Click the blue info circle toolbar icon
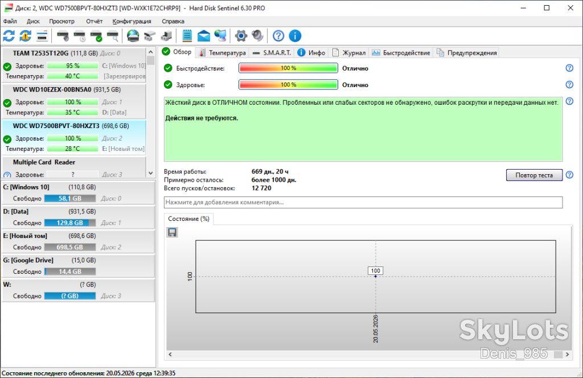Image resolution: width=583 pixels, height=378 pixels. click(295, 36)
